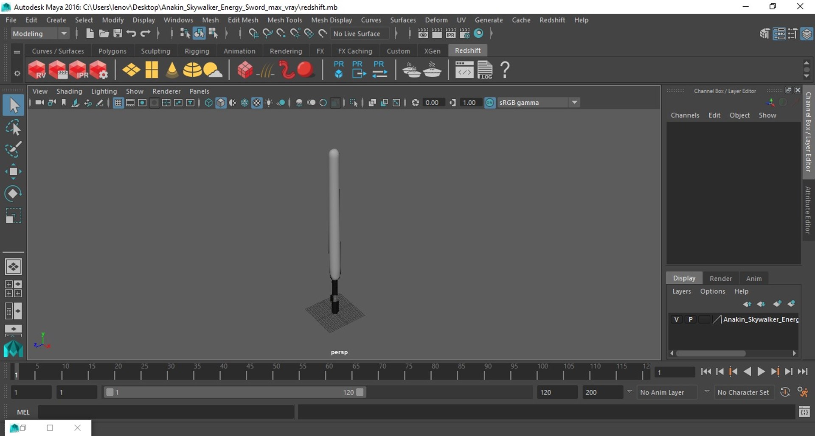Open Layers menu in Layer Editor
Screen dimensions: 815x436
point(681,291)
